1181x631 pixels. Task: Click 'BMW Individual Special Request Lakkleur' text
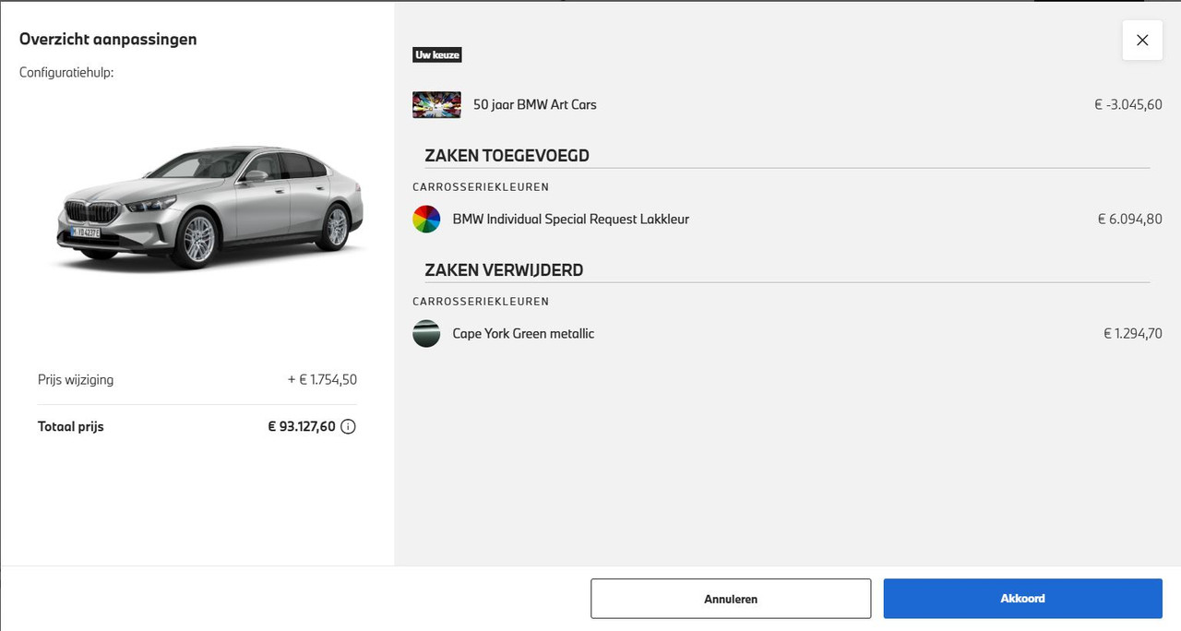click(x=571, y=220)
